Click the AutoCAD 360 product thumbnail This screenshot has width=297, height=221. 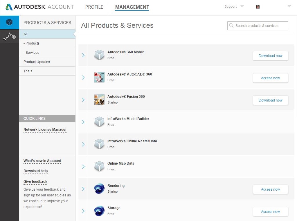[x=99, y=77]
